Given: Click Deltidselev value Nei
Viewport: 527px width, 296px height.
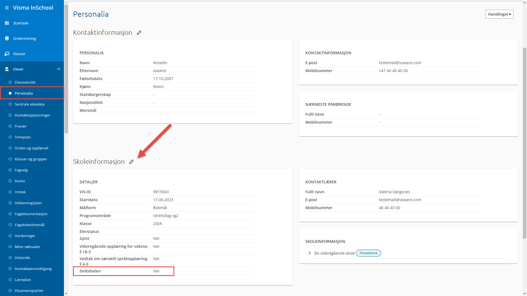Looking at the screenshot, I should click(x=156, y=271).
